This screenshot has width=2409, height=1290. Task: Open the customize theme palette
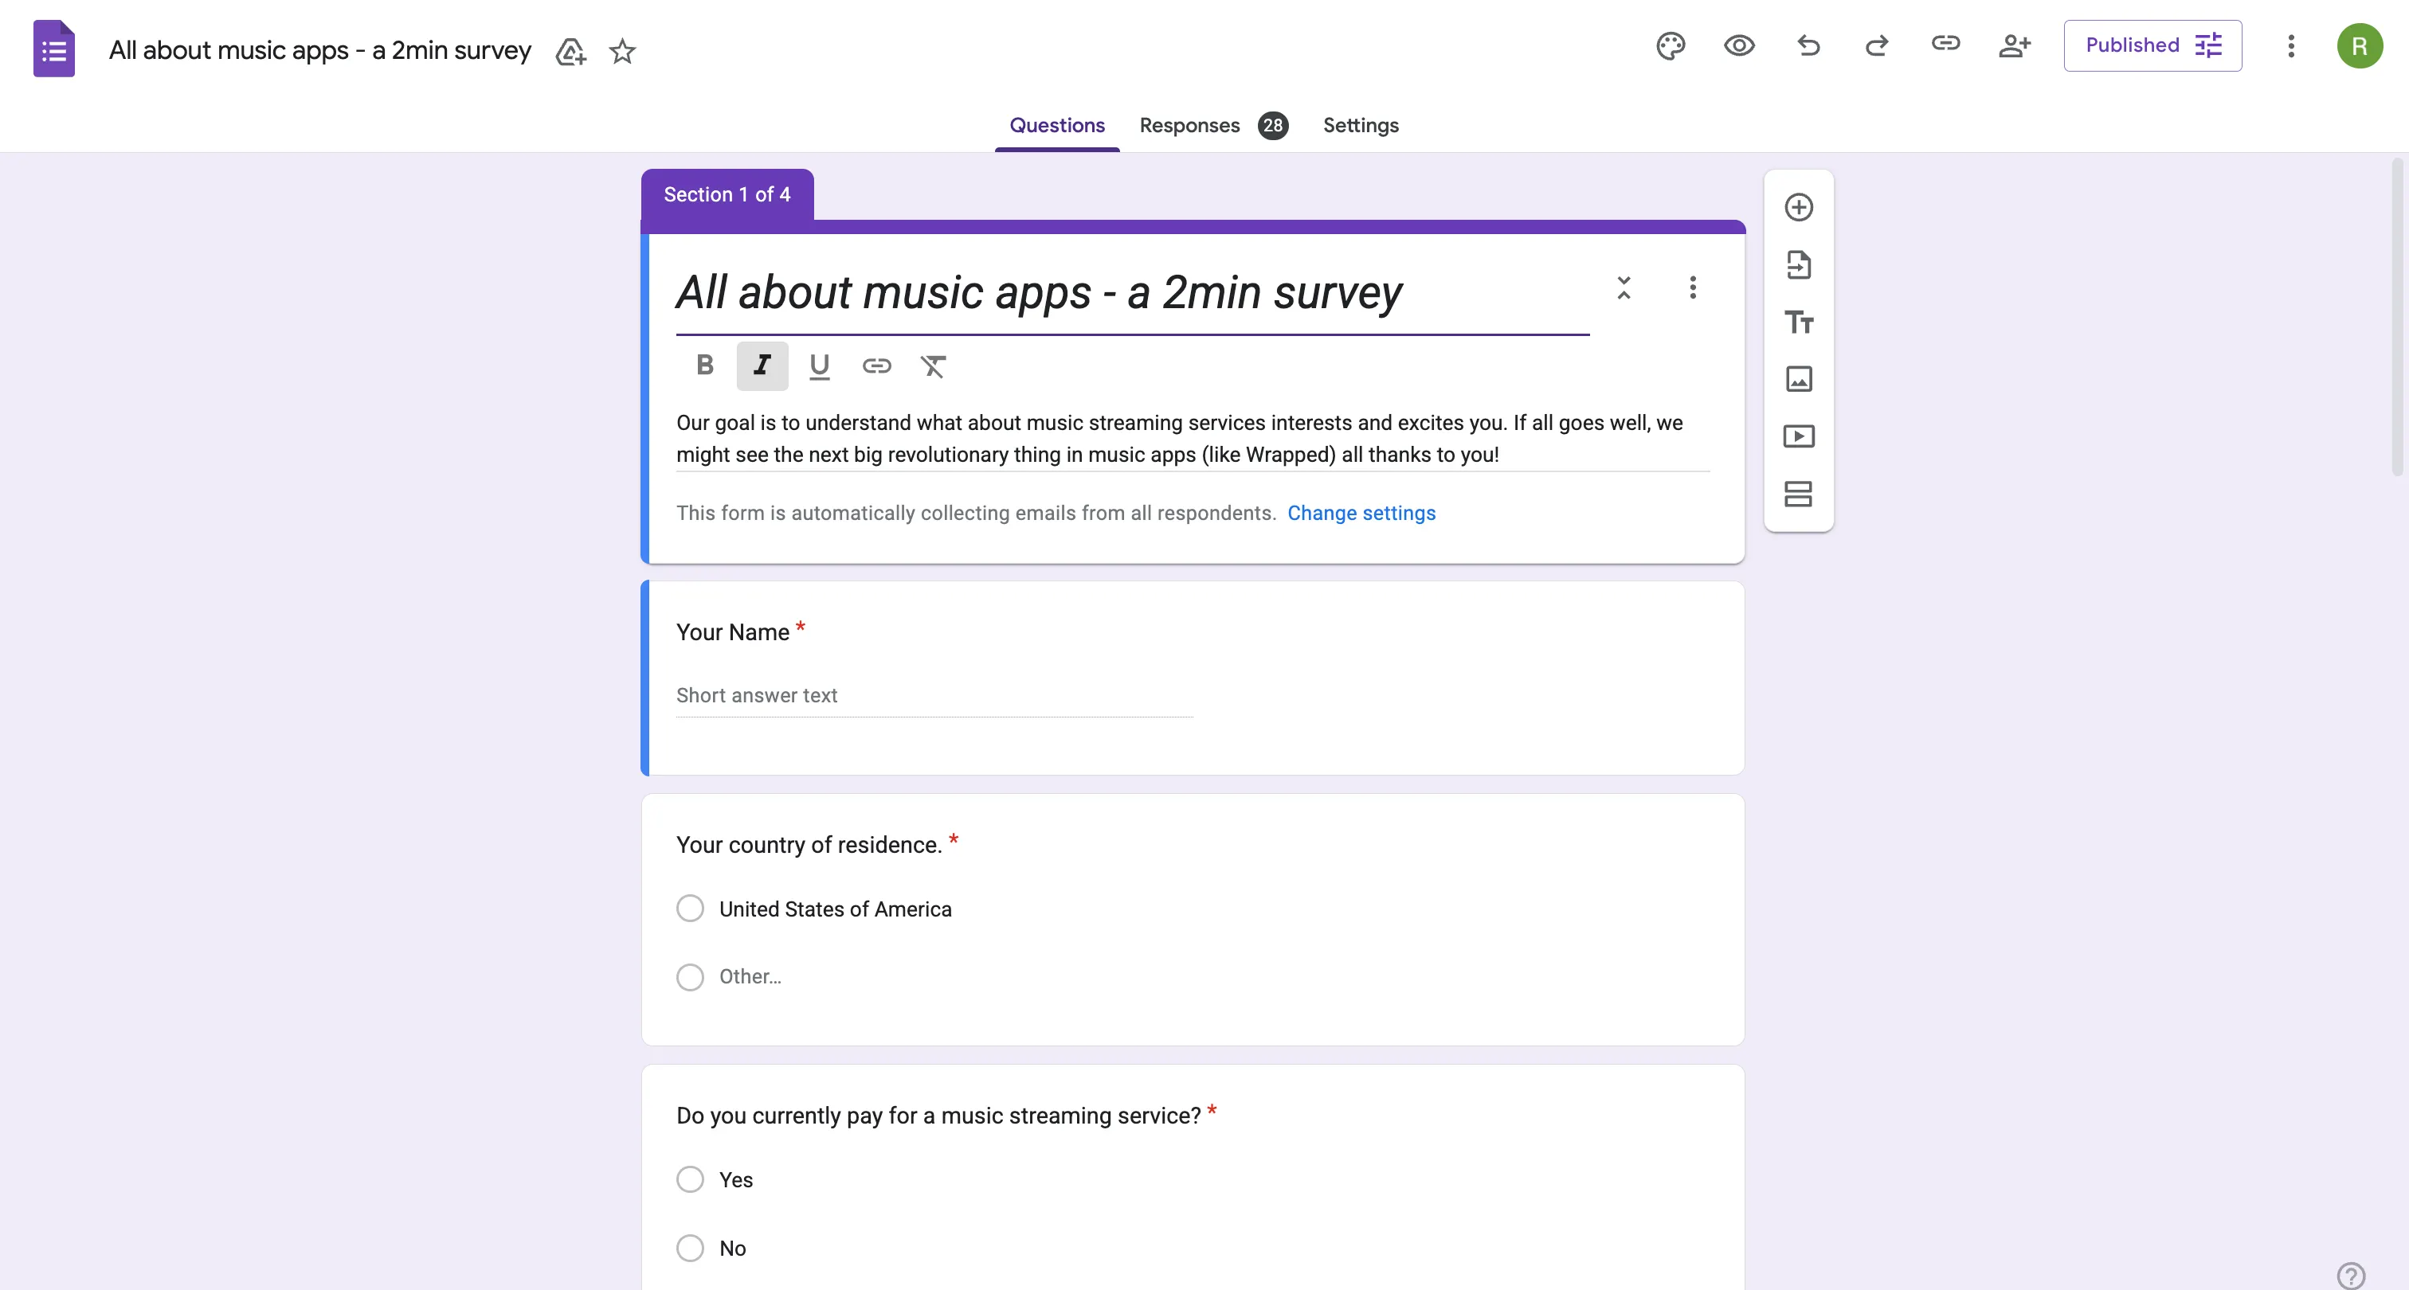pos(1671,46)
